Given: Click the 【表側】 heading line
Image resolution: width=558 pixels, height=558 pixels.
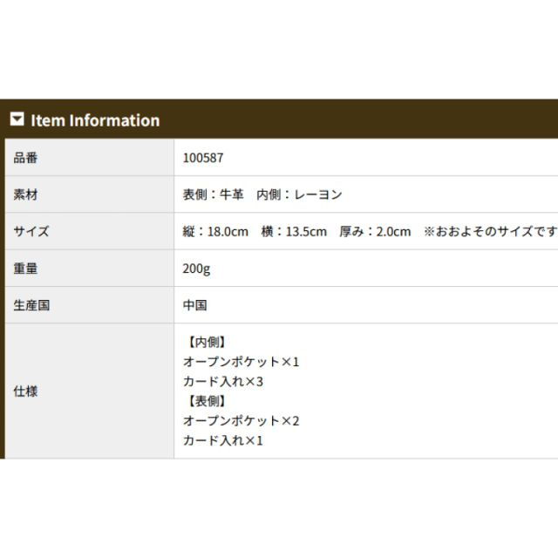Looking at the screenshot, I should (x=208, y=401).
